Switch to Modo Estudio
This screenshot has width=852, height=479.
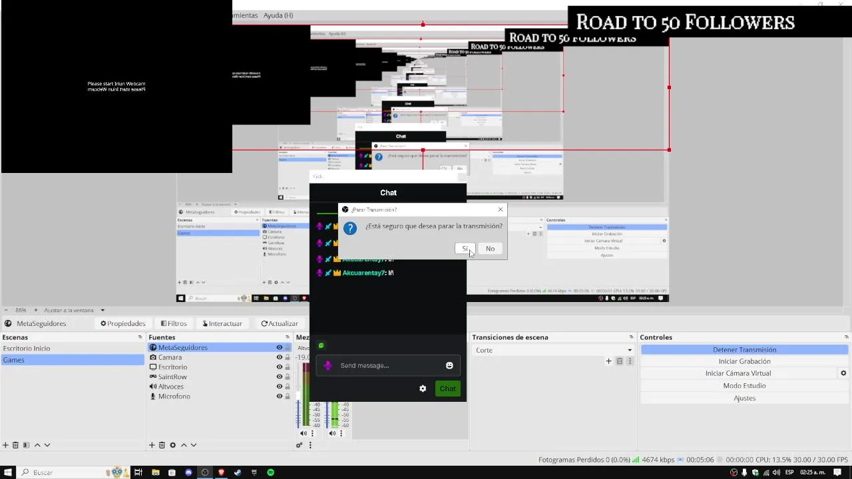click(x=744, y=386)
